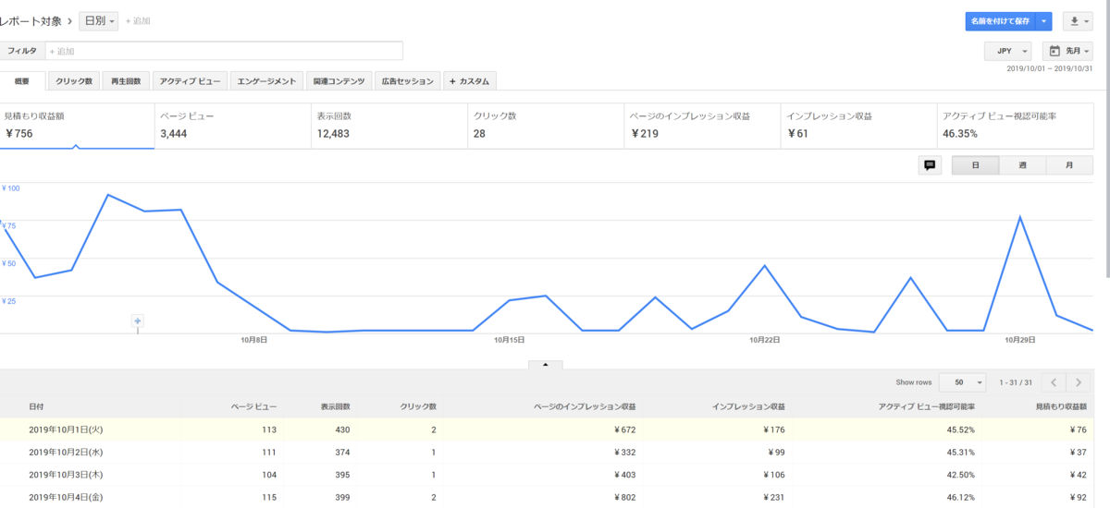Sort table by 表示回数 column header

[x=335, y=406]
